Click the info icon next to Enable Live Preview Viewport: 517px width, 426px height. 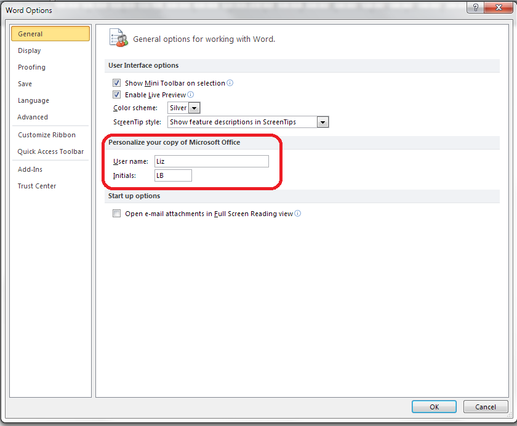click(x=191, y=95)
